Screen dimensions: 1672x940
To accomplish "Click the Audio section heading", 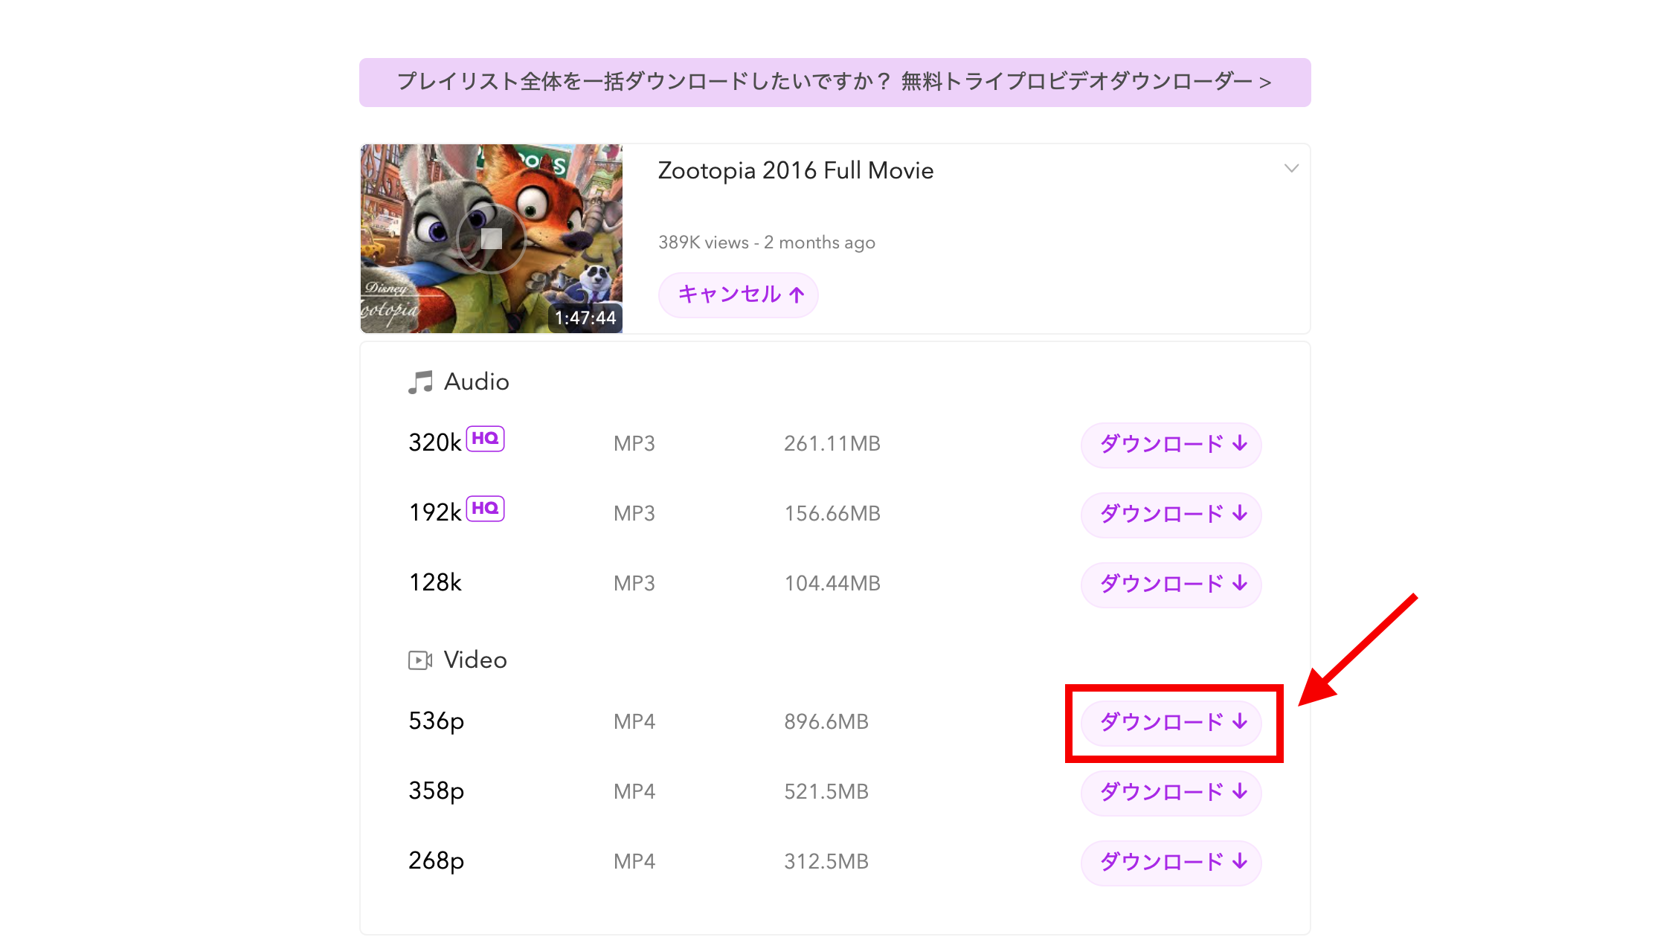I will (x=477, y=382).
